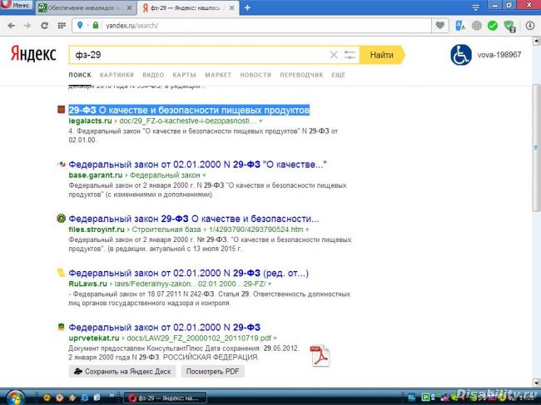Expand the base.garant.ru result dropdown arrow

click(x=204, y=175)
